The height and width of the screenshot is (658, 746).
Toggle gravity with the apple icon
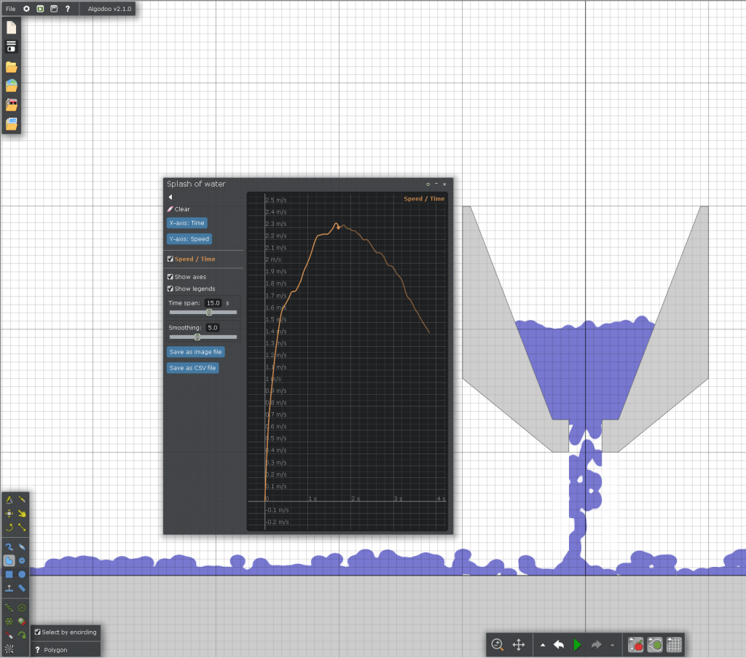pos(635,644)
